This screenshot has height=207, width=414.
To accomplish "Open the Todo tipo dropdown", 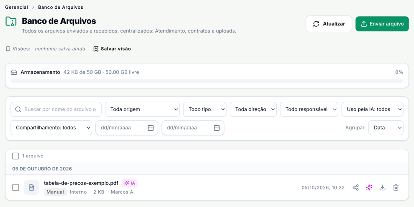I will point(205,109).
